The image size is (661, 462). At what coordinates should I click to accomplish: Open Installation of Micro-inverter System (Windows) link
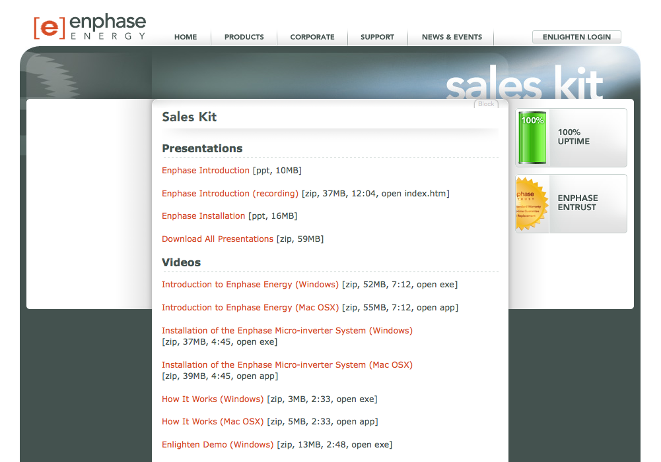pos(287,331)
